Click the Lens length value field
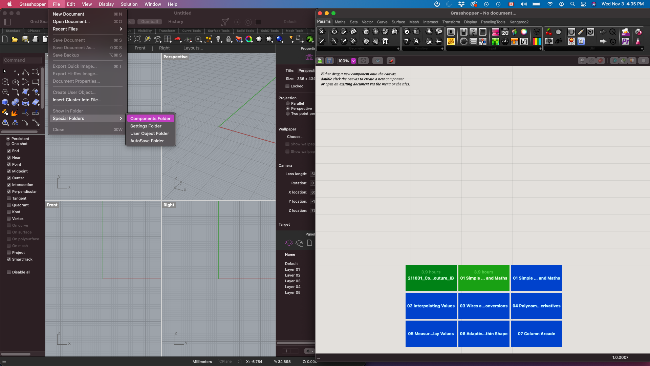 point(313,174)
